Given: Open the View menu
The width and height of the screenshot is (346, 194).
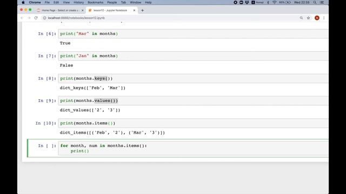Looking at the screenshot, I should click(66, 2).
